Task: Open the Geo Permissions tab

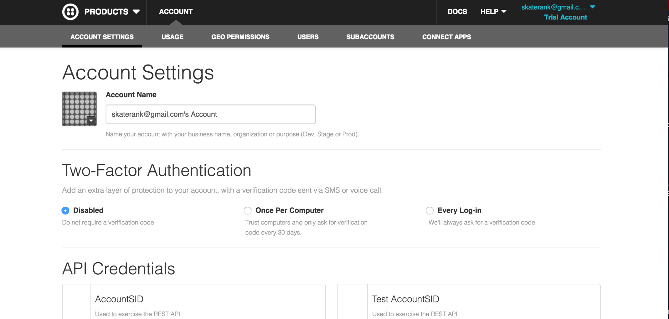Action: 240,37
